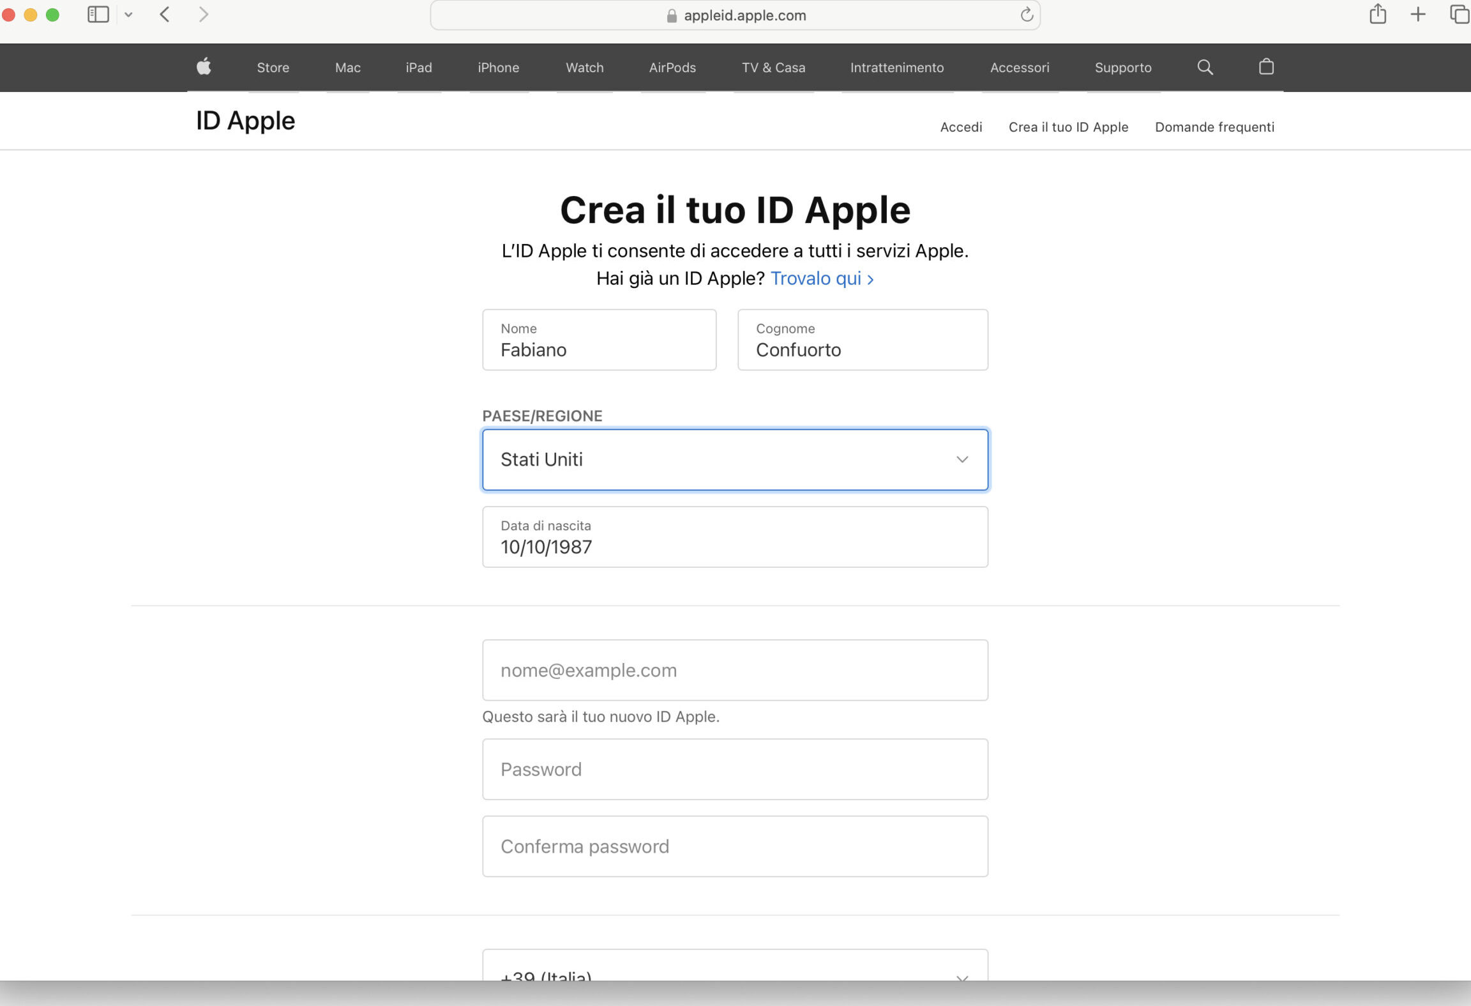
Task: Open the Mac menu
Action: click(x=348, y=68)
